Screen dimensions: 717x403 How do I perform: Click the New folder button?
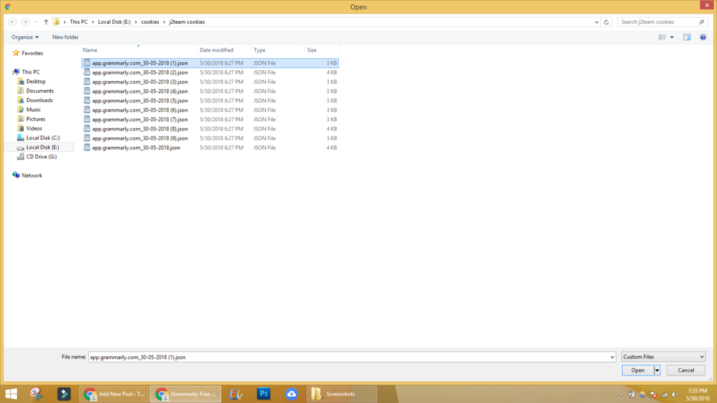click(66, 37)
